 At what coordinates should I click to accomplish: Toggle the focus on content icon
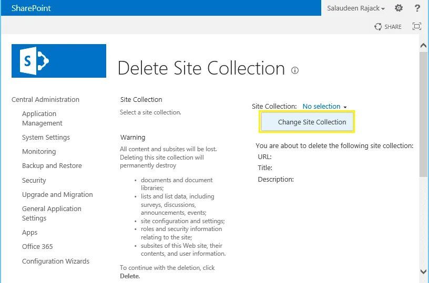(x=417, y=26)
